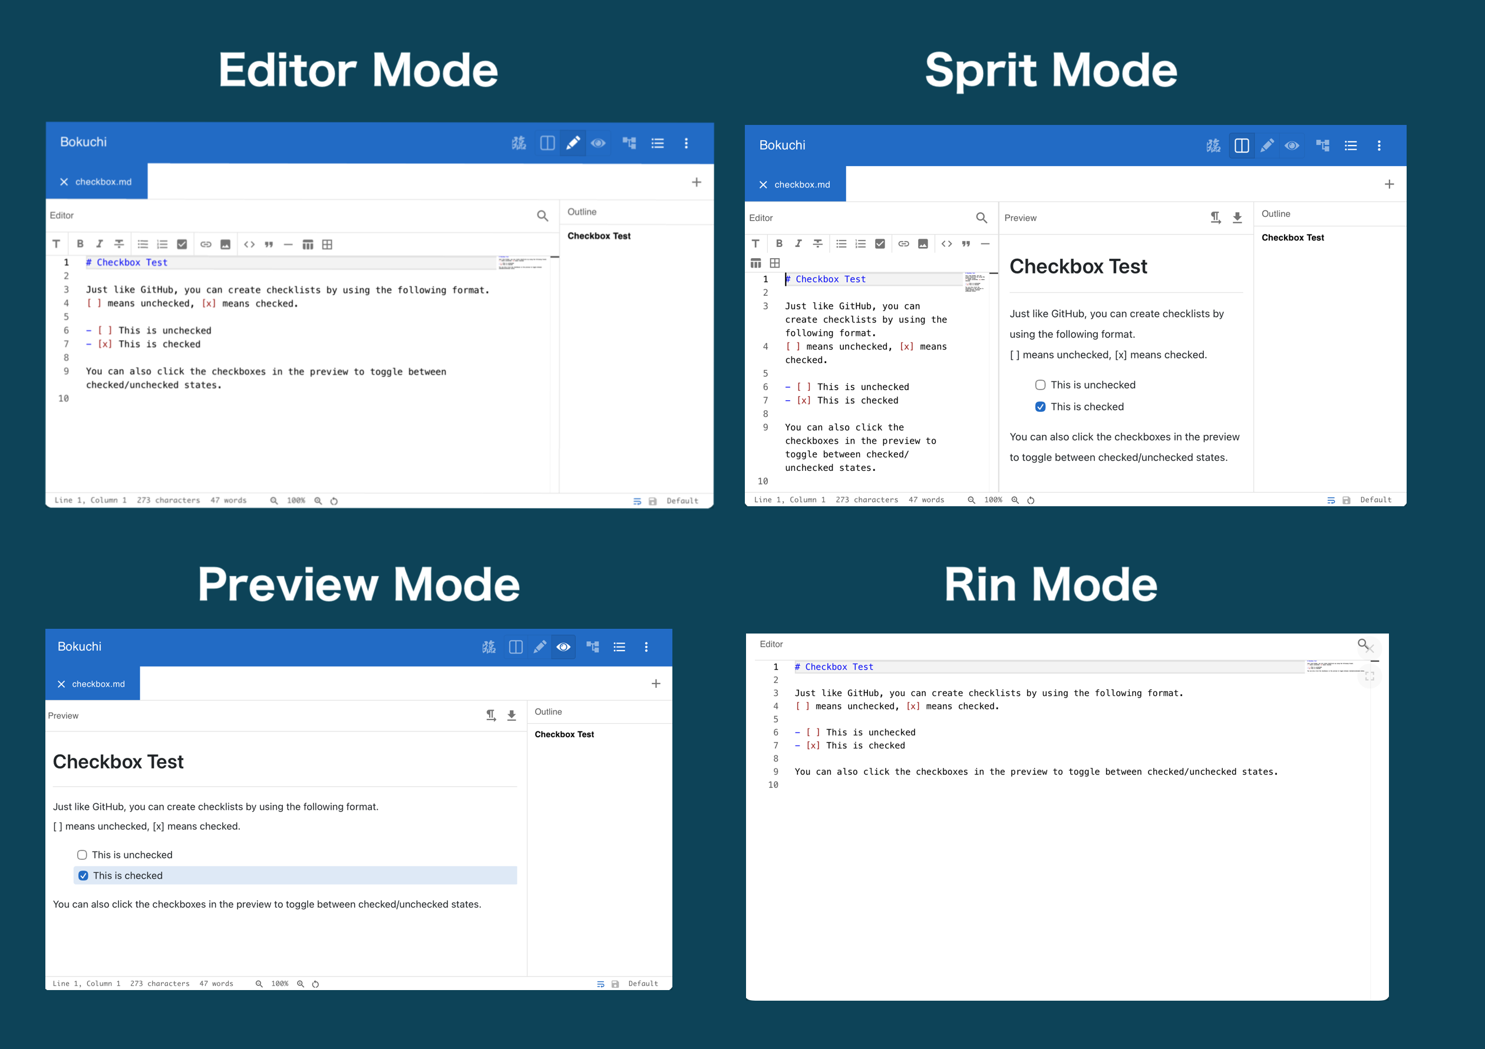
Task: Select checkbox.md tab in Preview Mode window
Action: (x=93, y=684)
